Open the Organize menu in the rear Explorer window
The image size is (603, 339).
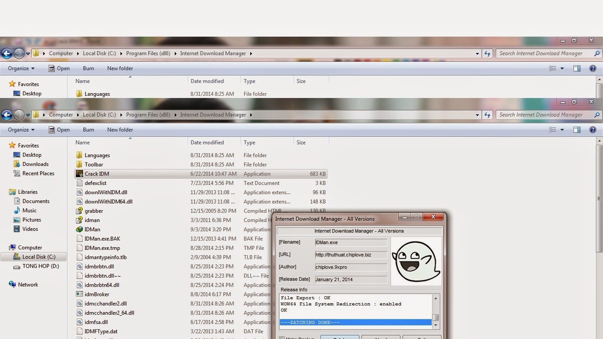(x=21, y=68)
